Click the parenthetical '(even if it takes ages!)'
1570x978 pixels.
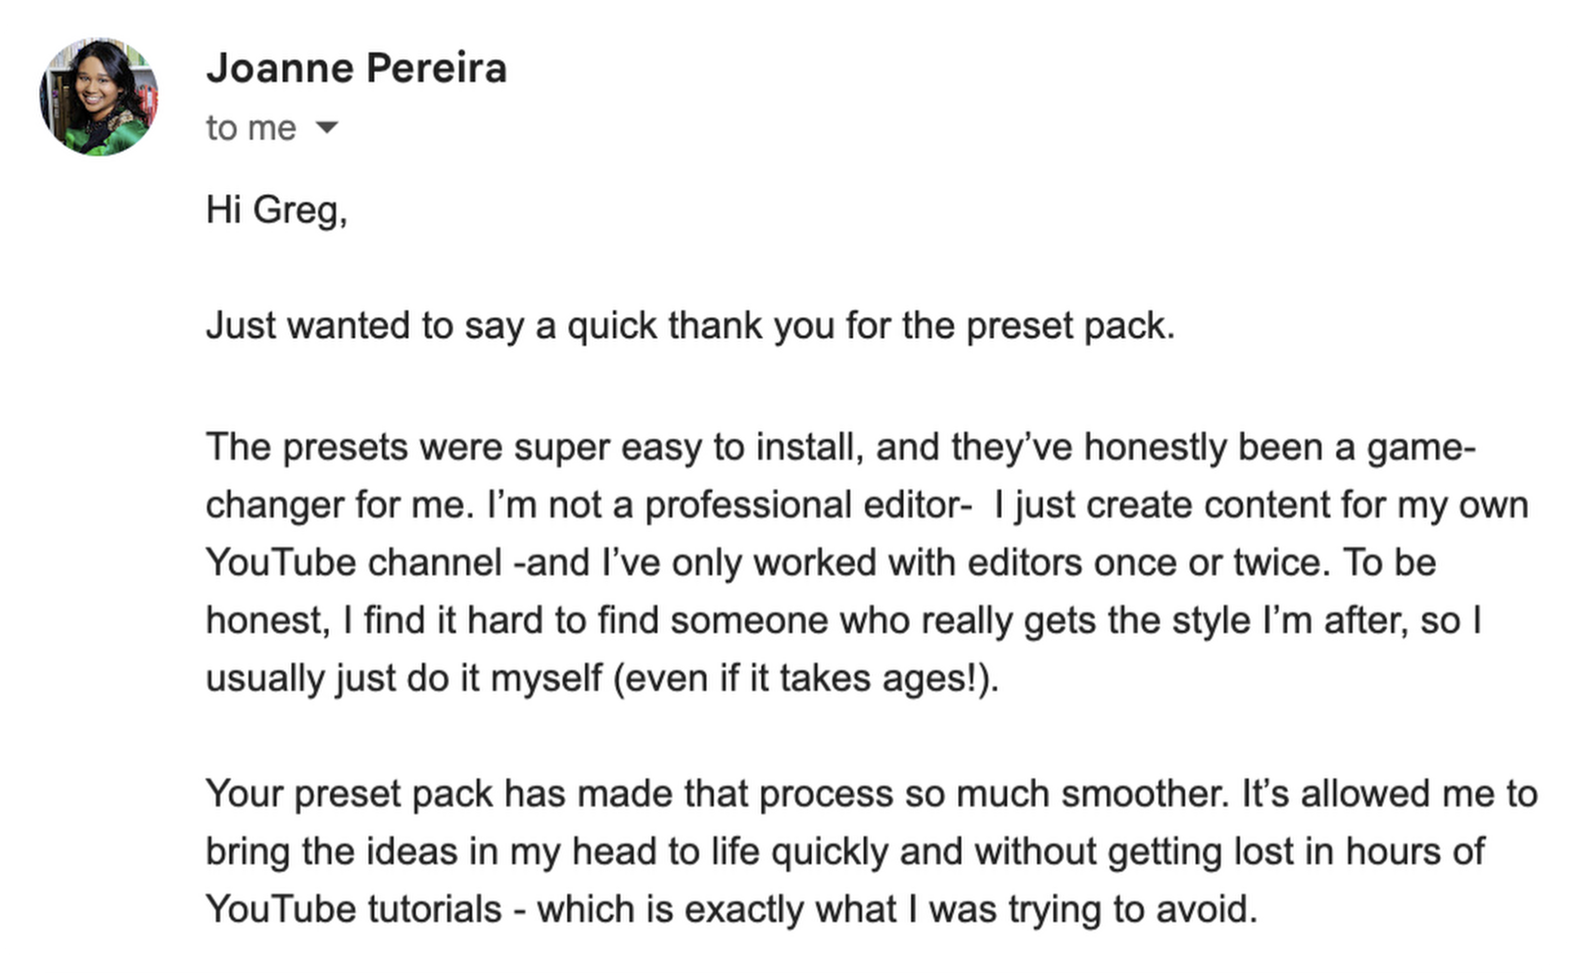pyautogui.click(x=806, y=678)
